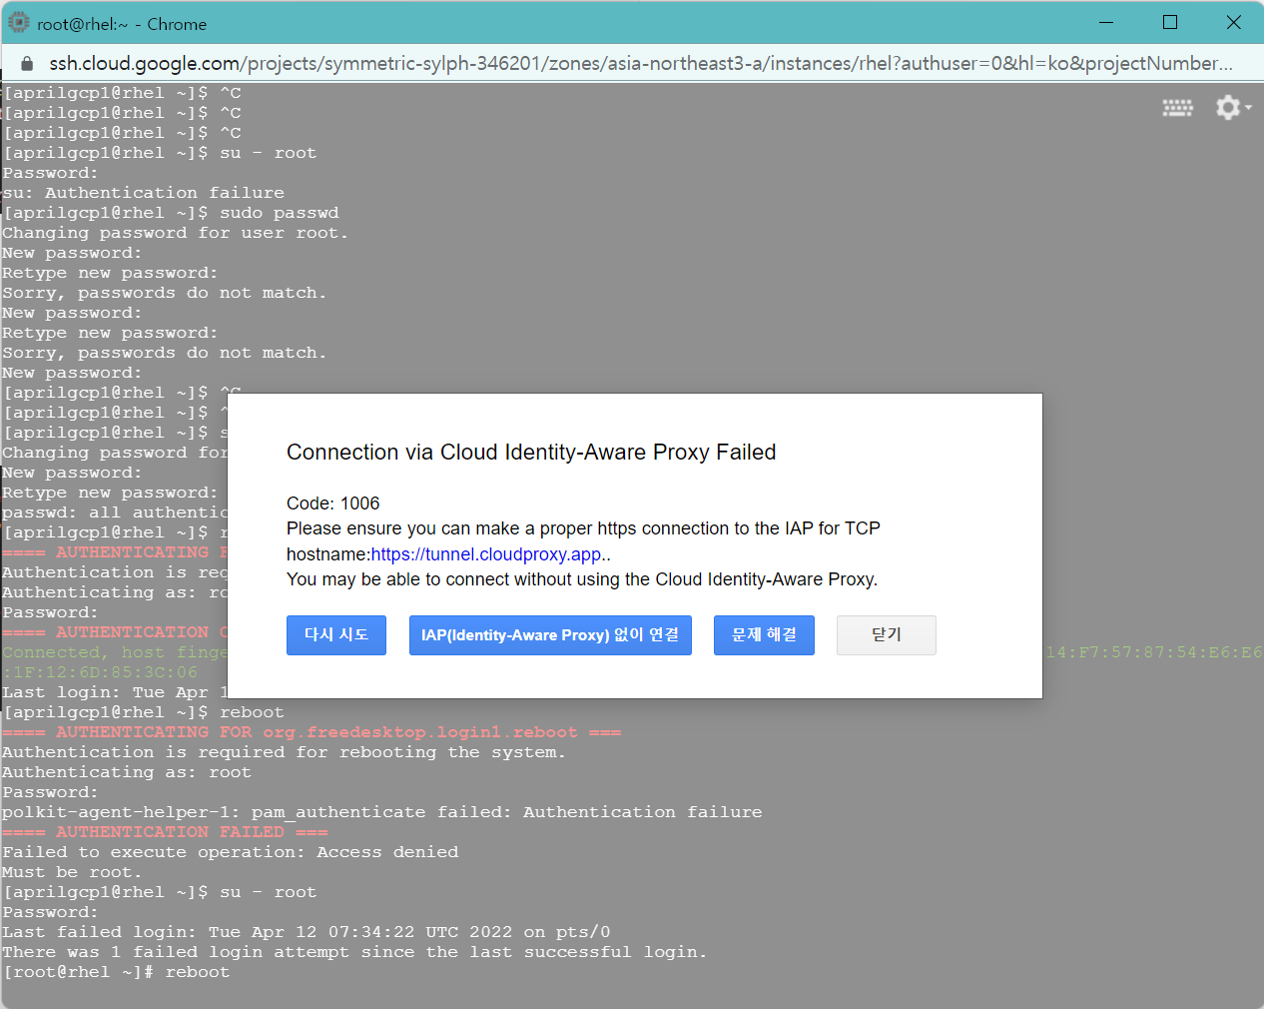Click the 'polkit-agent-helper-1' error line

pyautogui.click(x=382, y=812)
